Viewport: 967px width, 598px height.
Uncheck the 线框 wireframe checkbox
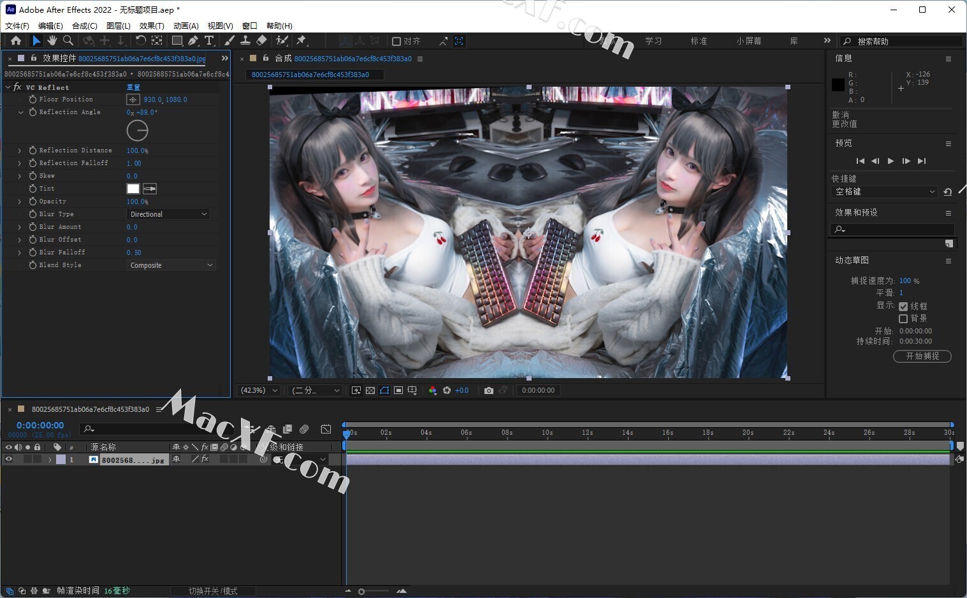pos(903,307)
